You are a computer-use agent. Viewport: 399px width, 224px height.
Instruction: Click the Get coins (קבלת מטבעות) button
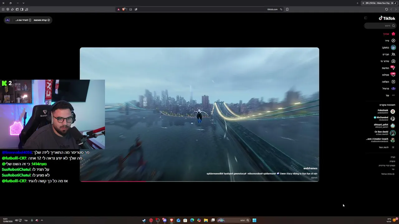click(42, 20)
